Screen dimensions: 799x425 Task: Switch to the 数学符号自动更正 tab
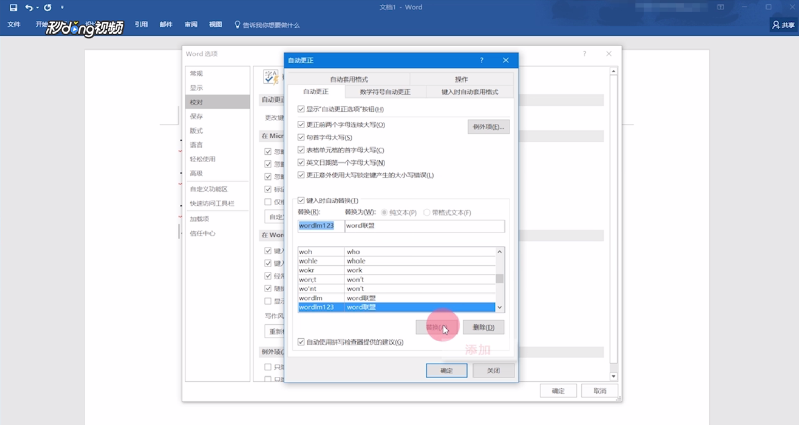pyautogui.click(x=384, y=91)
